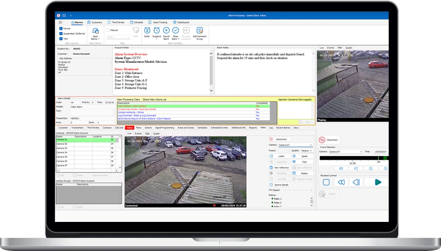
Task: Click the Speak microphone button
Action: [x=302, y=156]
